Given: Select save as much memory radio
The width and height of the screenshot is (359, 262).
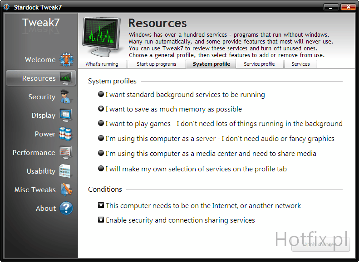Looking at the screenshot, I should (x=101, y=109).
